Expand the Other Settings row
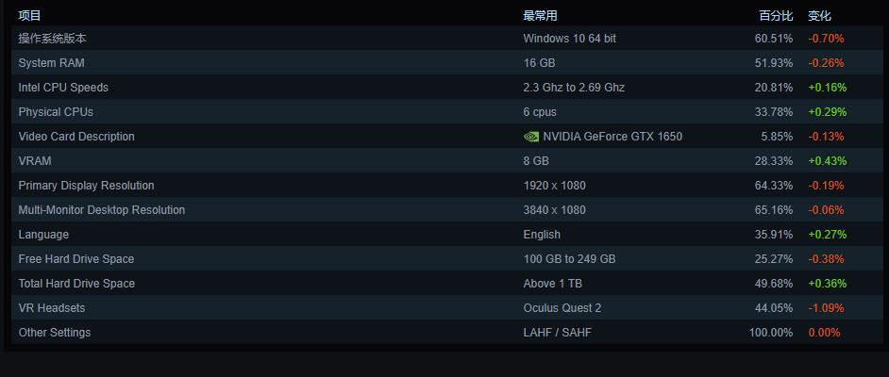The width and height of the screenshot is (889, 377). 55,333
